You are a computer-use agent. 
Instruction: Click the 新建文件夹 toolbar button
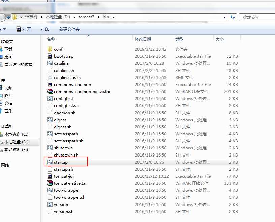pyautogui.click(x=69, y=29)
